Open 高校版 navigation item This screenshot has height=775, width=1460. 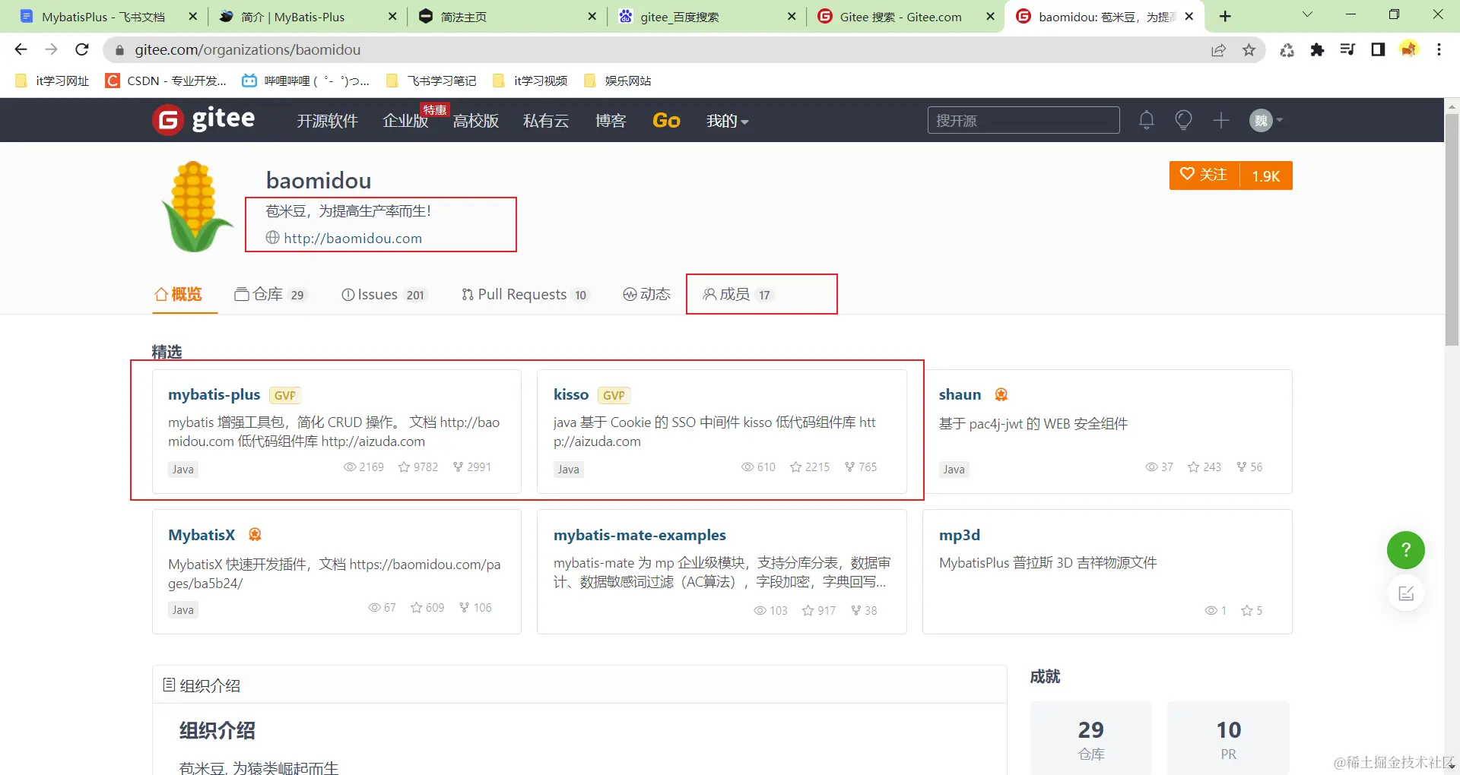click(476, 121)
